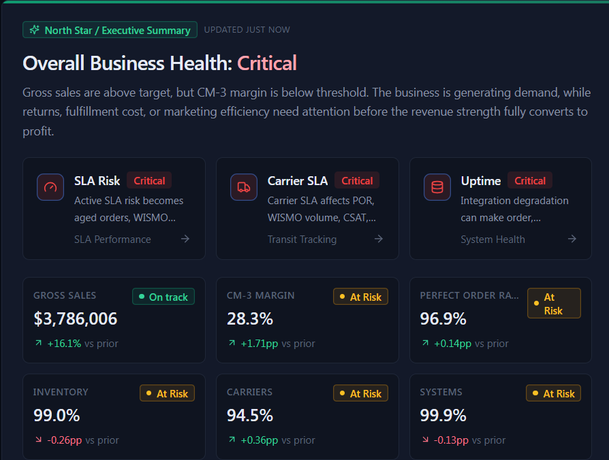Click the Overall Business Health heading
The height and width of the screenshot is (460, 609).
(x=159, y=63)
